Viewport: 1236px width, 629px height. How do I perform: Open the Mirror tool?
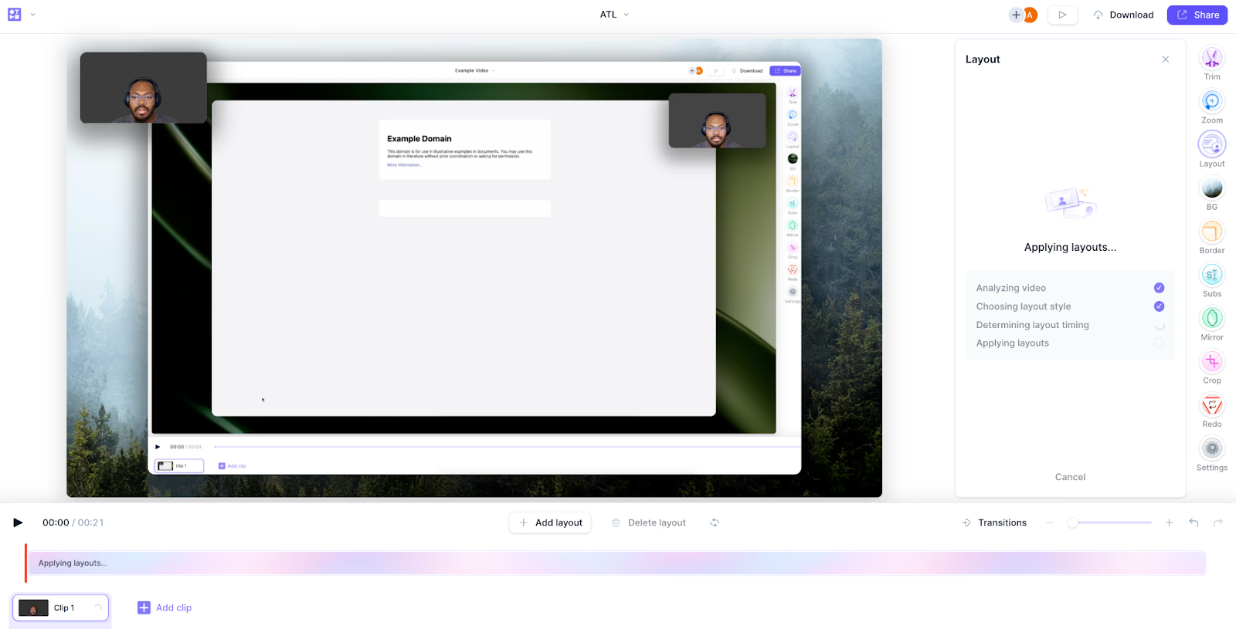[x=1211, y=323]
